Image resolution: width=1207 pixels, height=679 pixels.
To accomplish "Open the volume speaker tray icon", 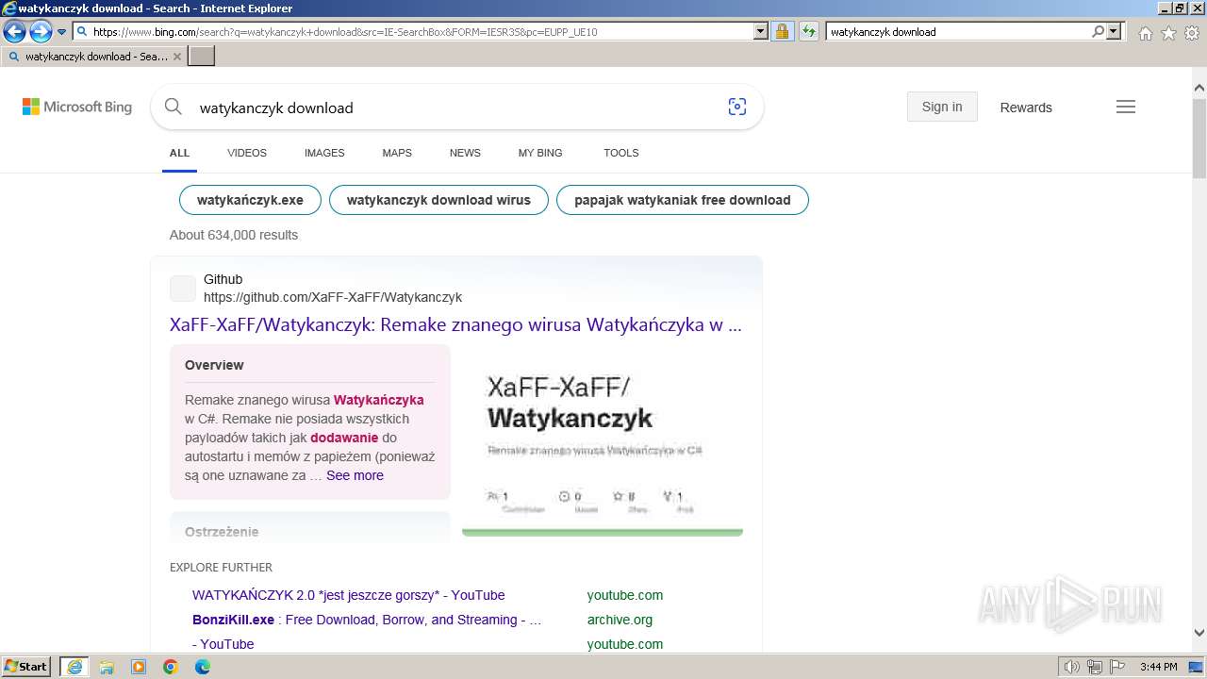I will tap(1072, 667).
